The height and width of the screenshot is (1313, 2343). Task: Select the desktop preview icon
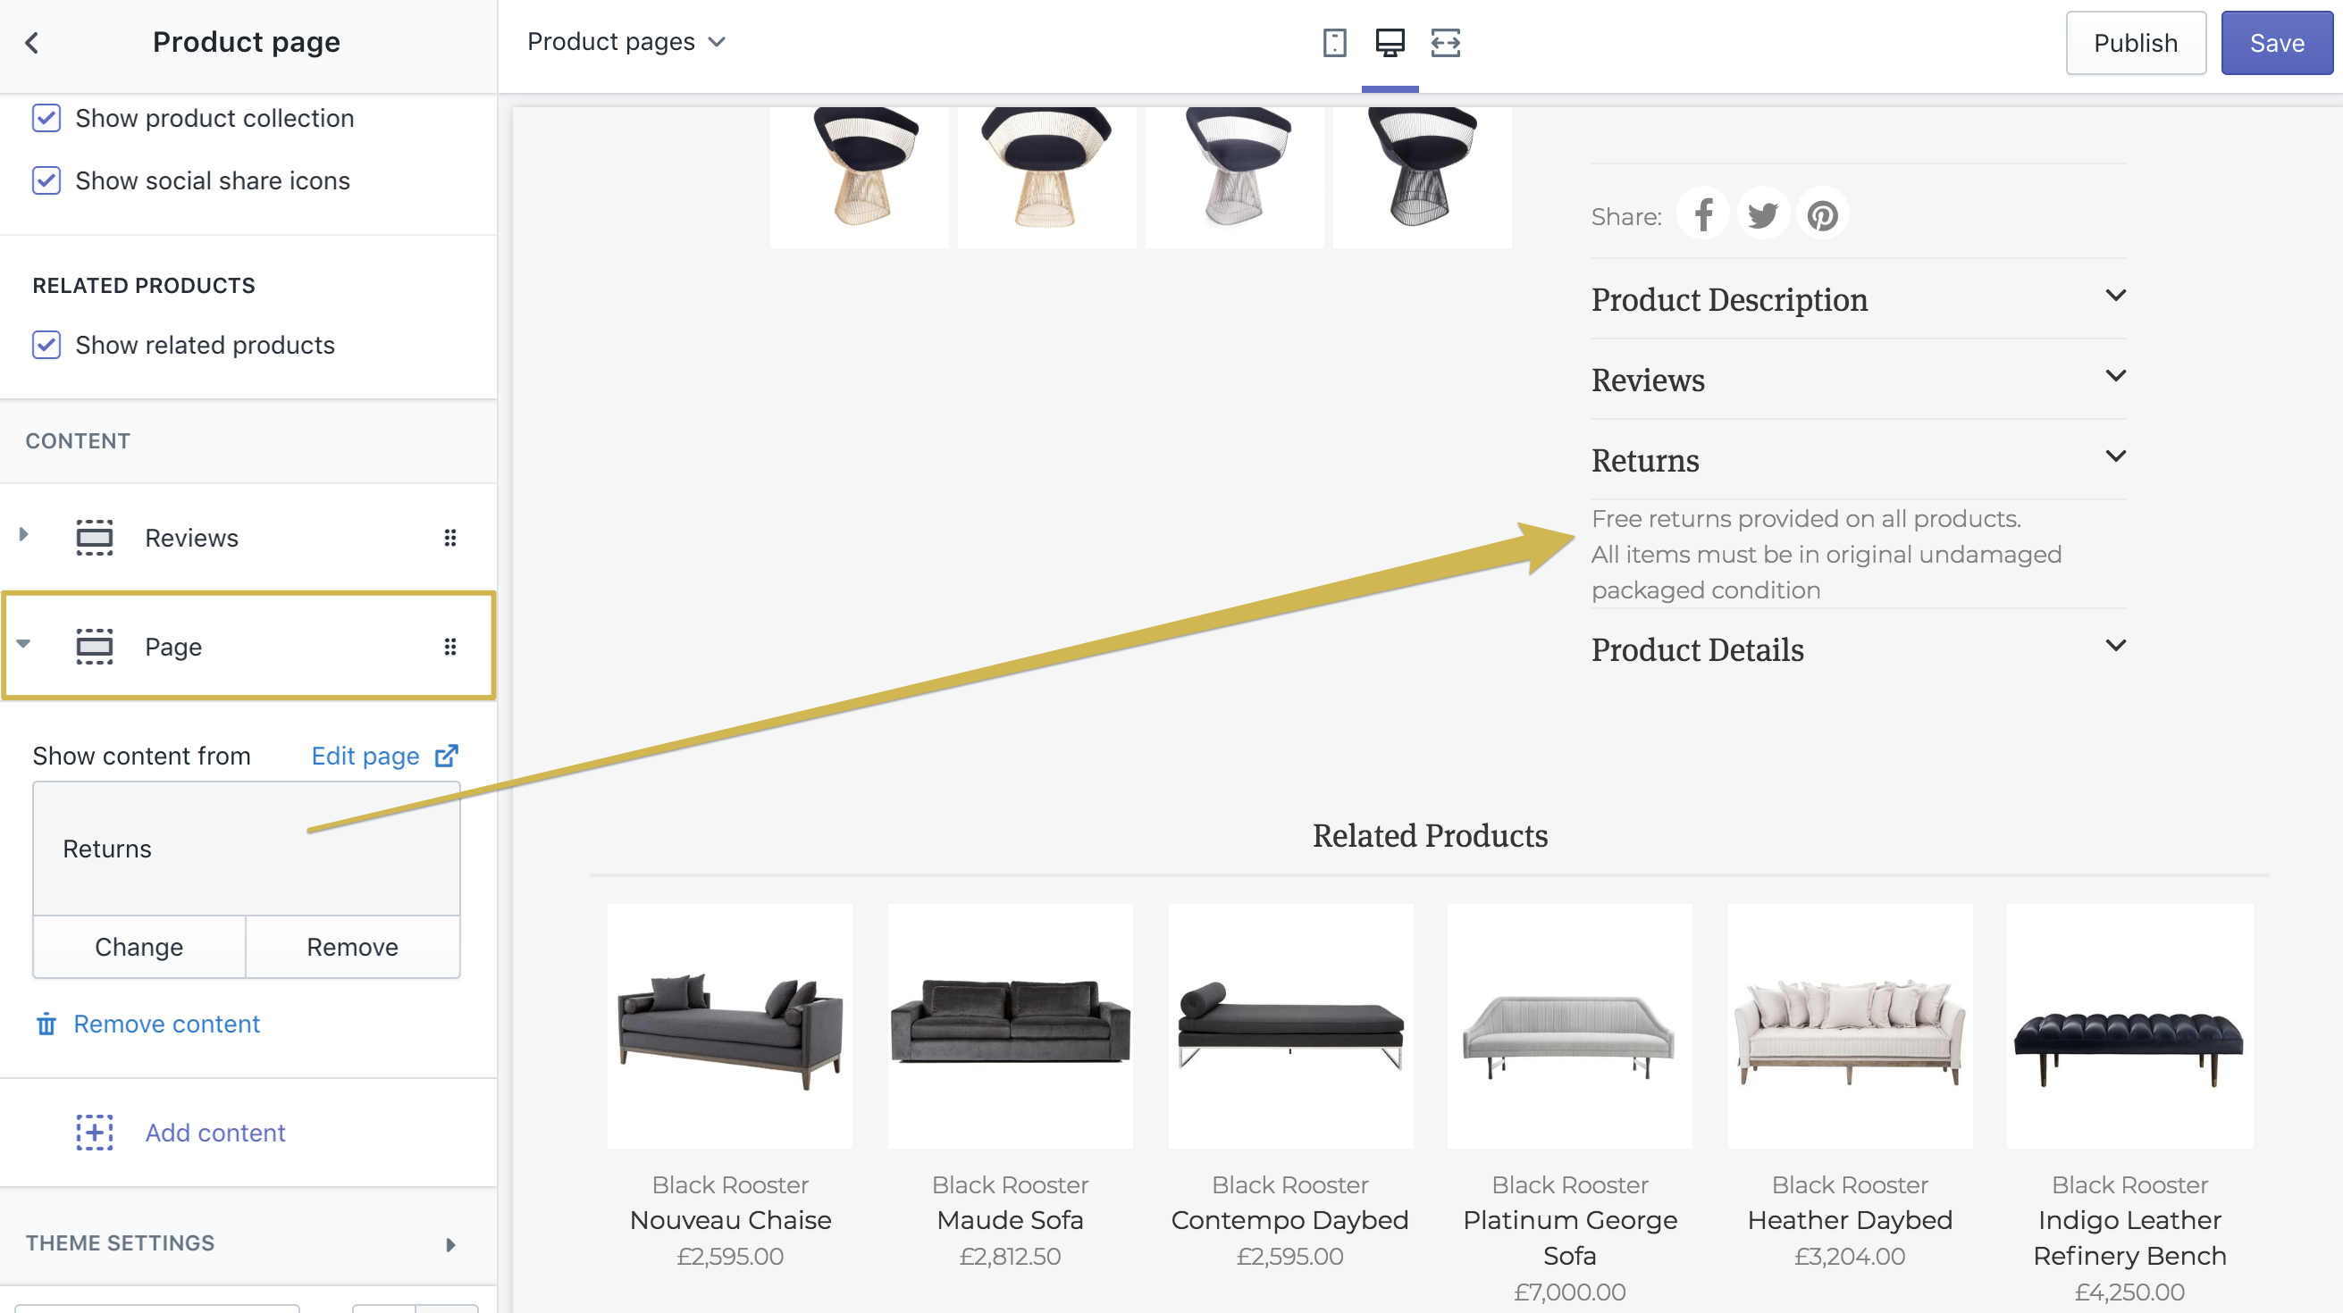(1389, 43)
